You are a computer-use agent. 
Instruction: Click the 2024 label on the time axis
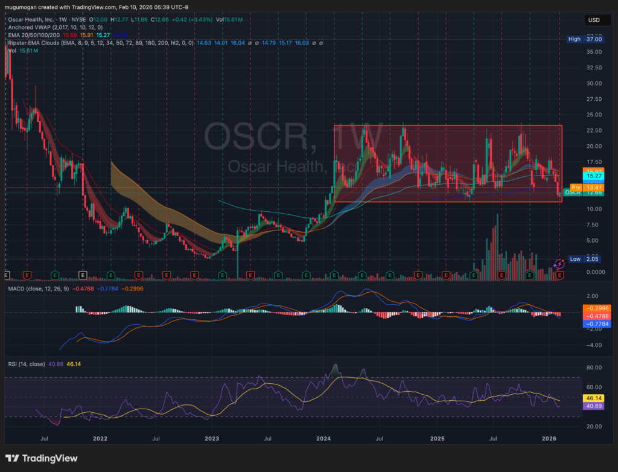(323, 438)
